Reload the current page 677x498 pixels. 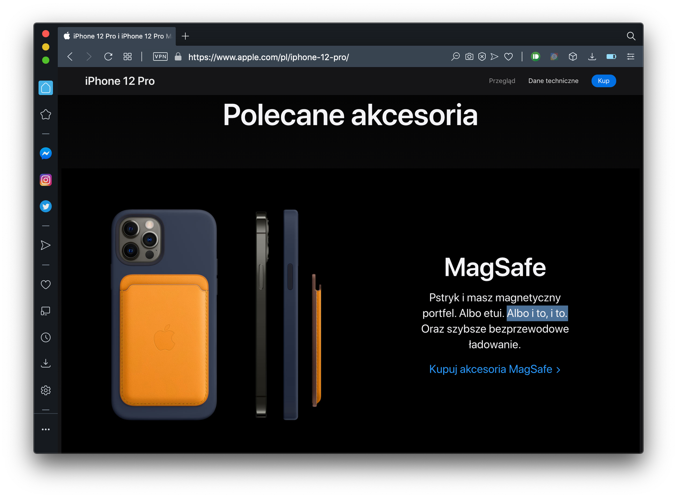(x=108, y=57)
